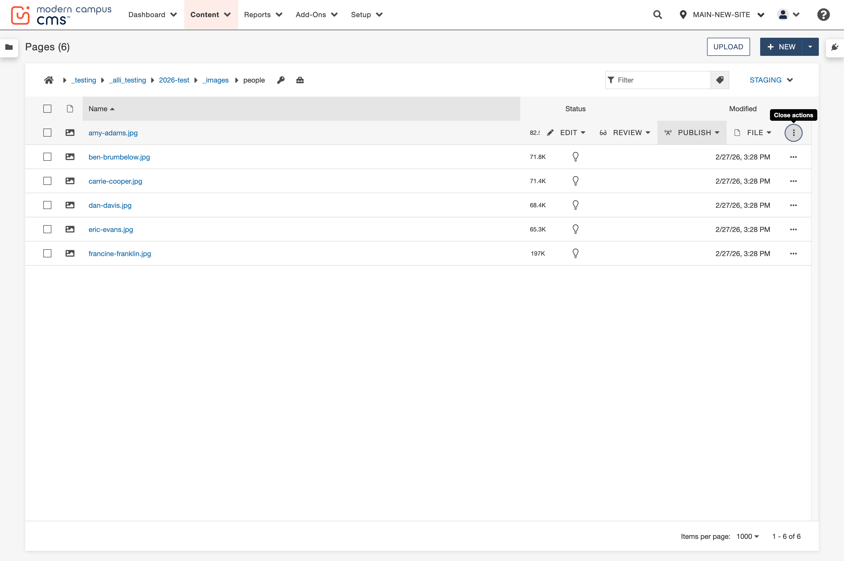844x561 pixels.
Task: Open the Dashboard menu
Action: (153, 15)
